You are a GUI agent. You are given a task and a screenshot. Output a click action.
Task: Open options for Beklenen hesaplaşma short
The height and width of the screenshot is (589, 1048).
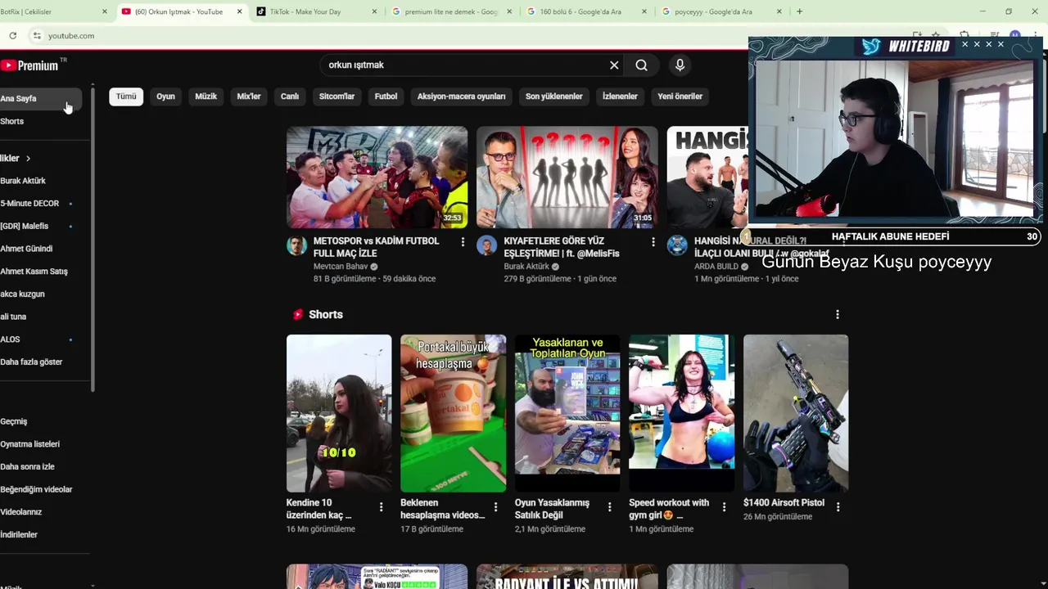click(x=495, y=507)
